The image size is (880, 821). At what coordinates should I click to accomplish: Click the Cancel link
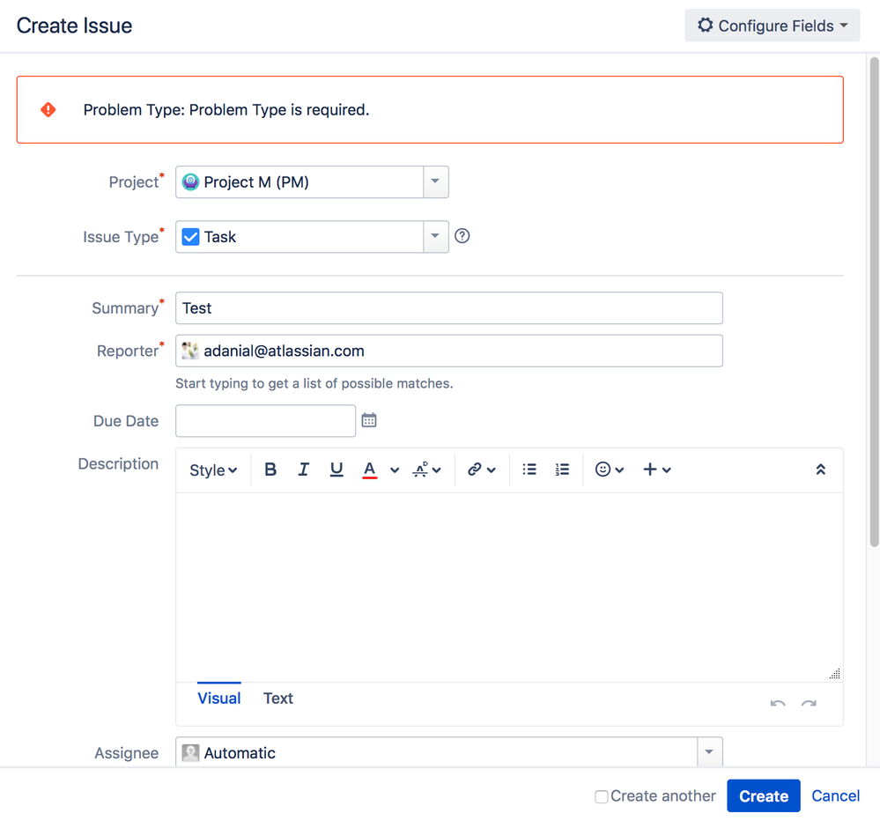coord(835,795)
